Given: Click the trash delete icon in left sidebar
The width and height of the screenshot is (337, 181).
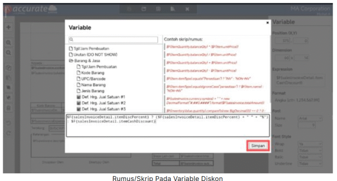Looking at the screenshot, I should (x=8, y=108).
